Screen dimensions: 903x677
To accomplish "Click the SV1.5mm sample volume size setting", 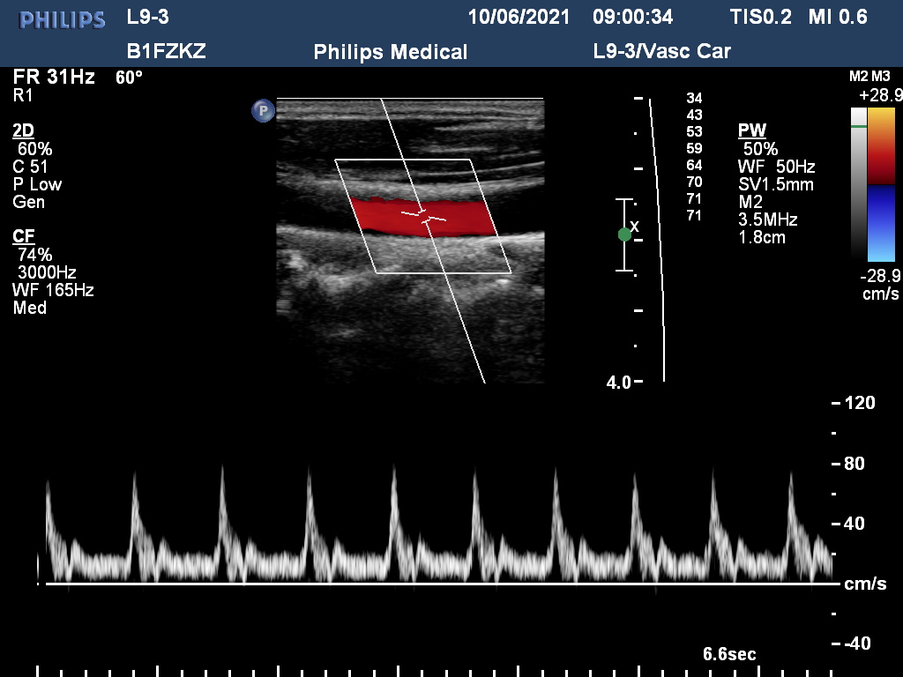I will pos(775,184).
